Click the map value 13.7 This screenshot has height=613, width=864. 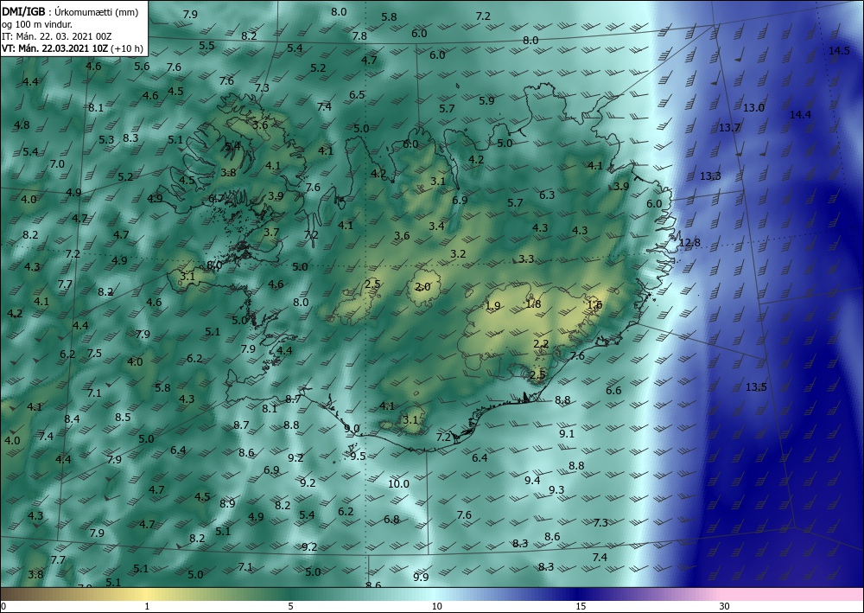tap(729, 128)
